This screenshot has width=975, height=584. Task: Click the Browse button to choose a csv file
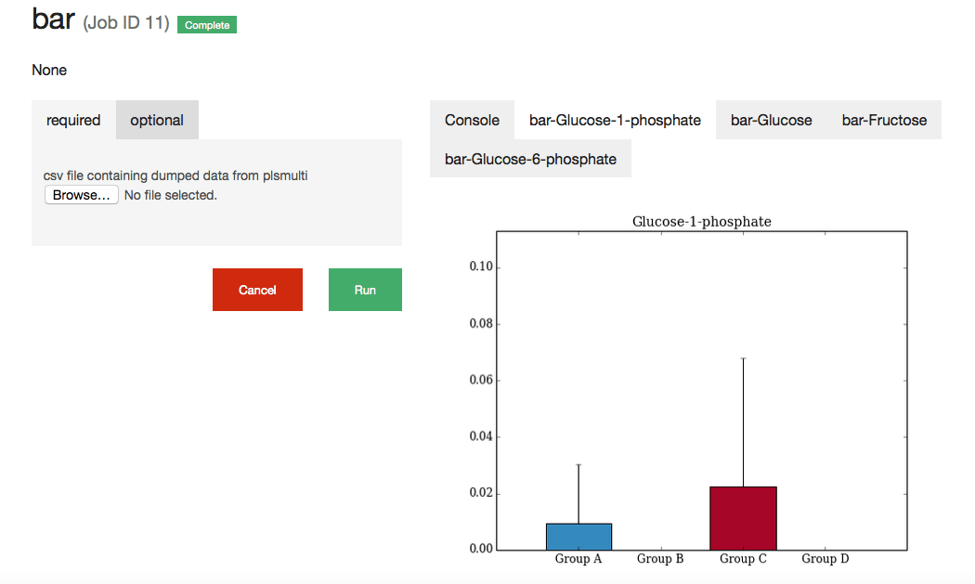click(x=81, y=194)
